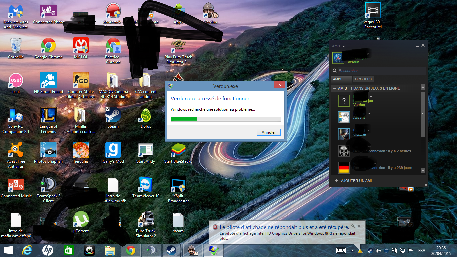Click the PSG logo profile avatar
Screen dimensions: 457x257
(x=338, y=58)
